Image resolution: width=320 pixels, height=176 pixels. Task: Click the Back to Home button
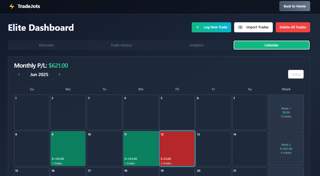(x=295, y=6)
